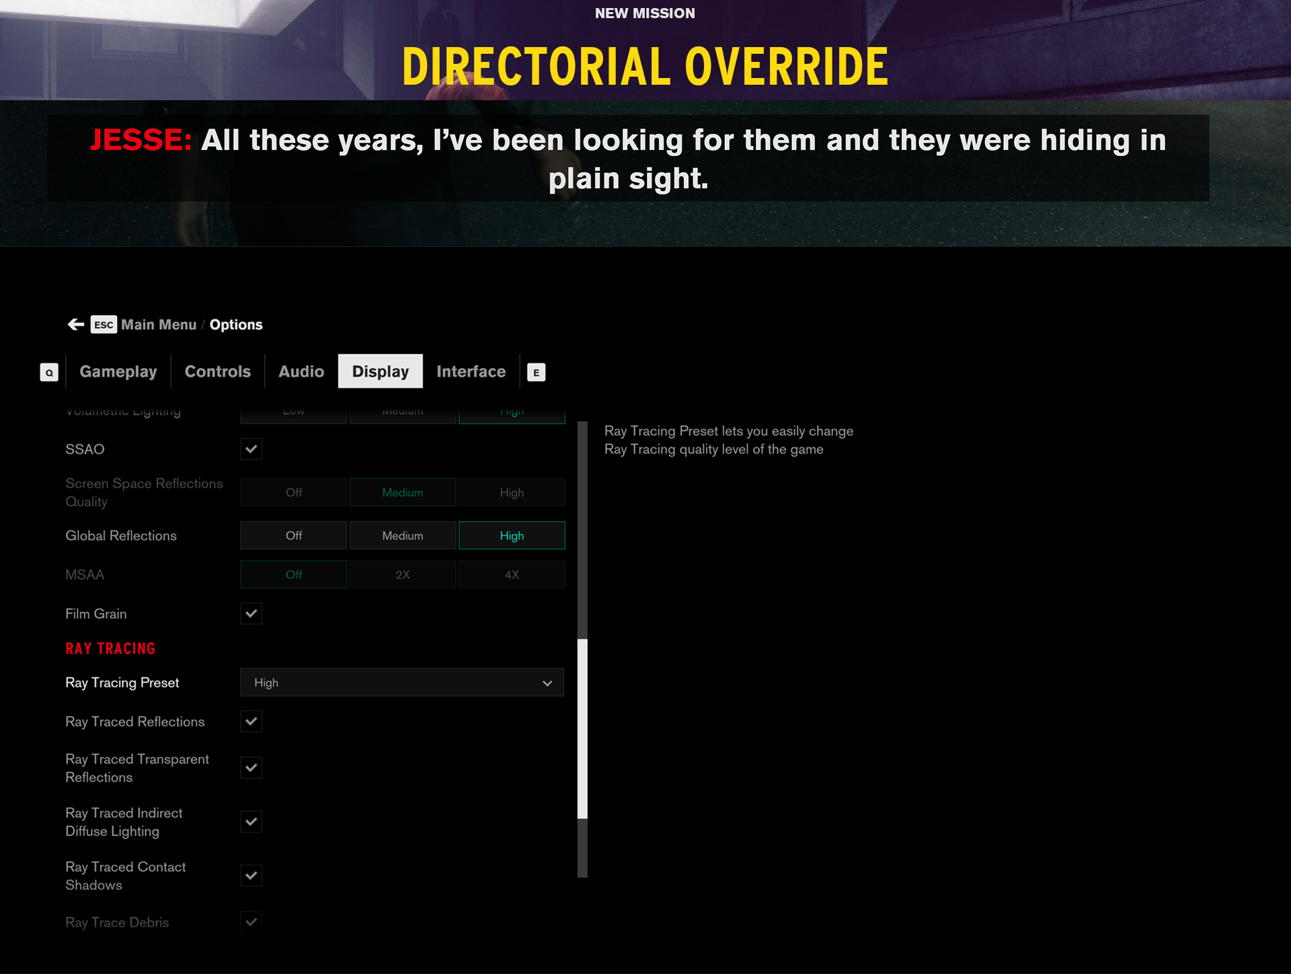Image resolution: width=1291 pixels, height=974 pixels.
Task: Toggle Ray Traced Transparent Reflections checkbox
Action: [251, 768]
